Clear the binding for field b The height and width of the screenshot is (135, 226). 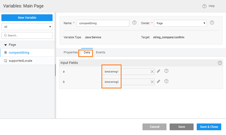[x=152, y=82]
